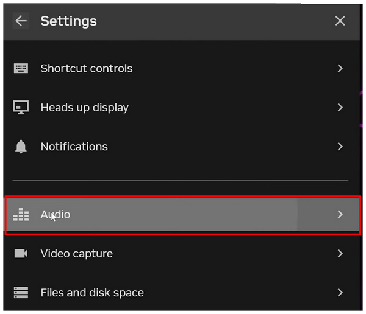Click the back arrow in Settings header
The height and width of the screenshot is (314, 366).
21,21
